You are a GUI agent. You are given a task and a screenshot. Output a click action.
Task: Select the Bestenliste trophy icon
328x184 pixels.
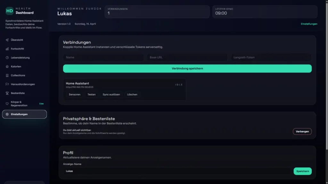(x=6, y=93)
